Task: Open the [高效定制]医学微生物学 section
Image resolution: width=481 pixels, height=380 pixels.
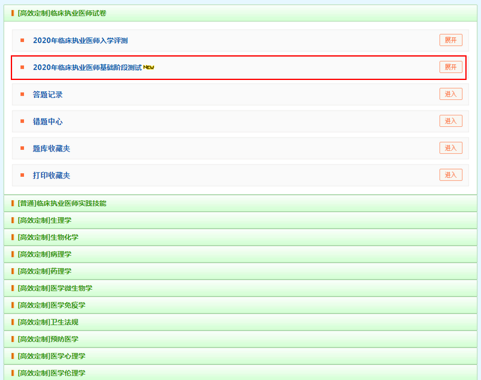Action: [x=55, y=289]
